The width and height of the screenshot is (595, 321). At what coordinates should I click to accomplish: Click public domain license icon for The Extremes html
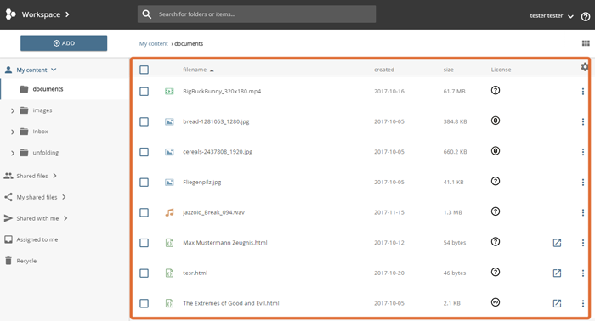pyautogui.click(x=496, y=302)
